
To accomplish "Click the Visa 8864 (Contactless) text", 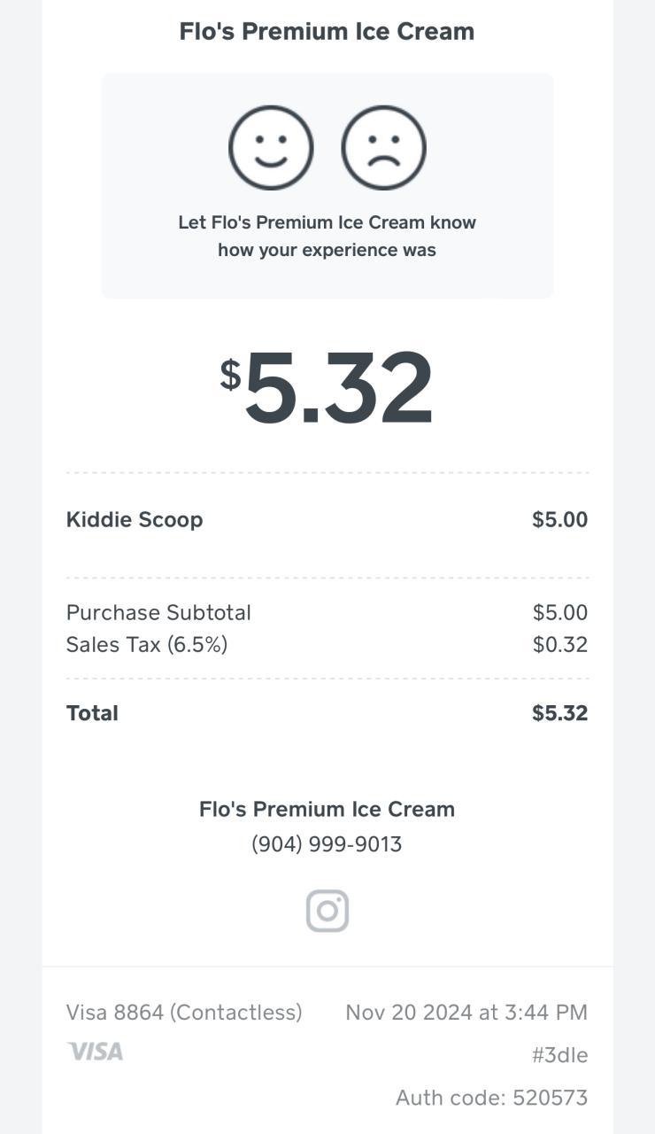I will point(184,1012).
